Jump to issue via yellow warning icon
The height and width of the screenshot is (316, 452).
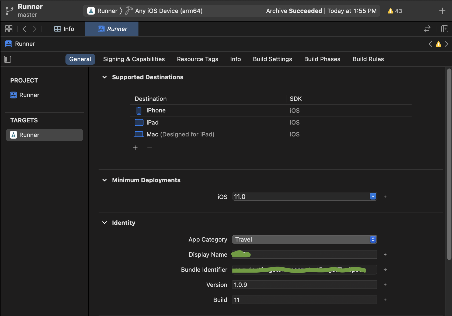pyautogui.click(x=439, y=44)
